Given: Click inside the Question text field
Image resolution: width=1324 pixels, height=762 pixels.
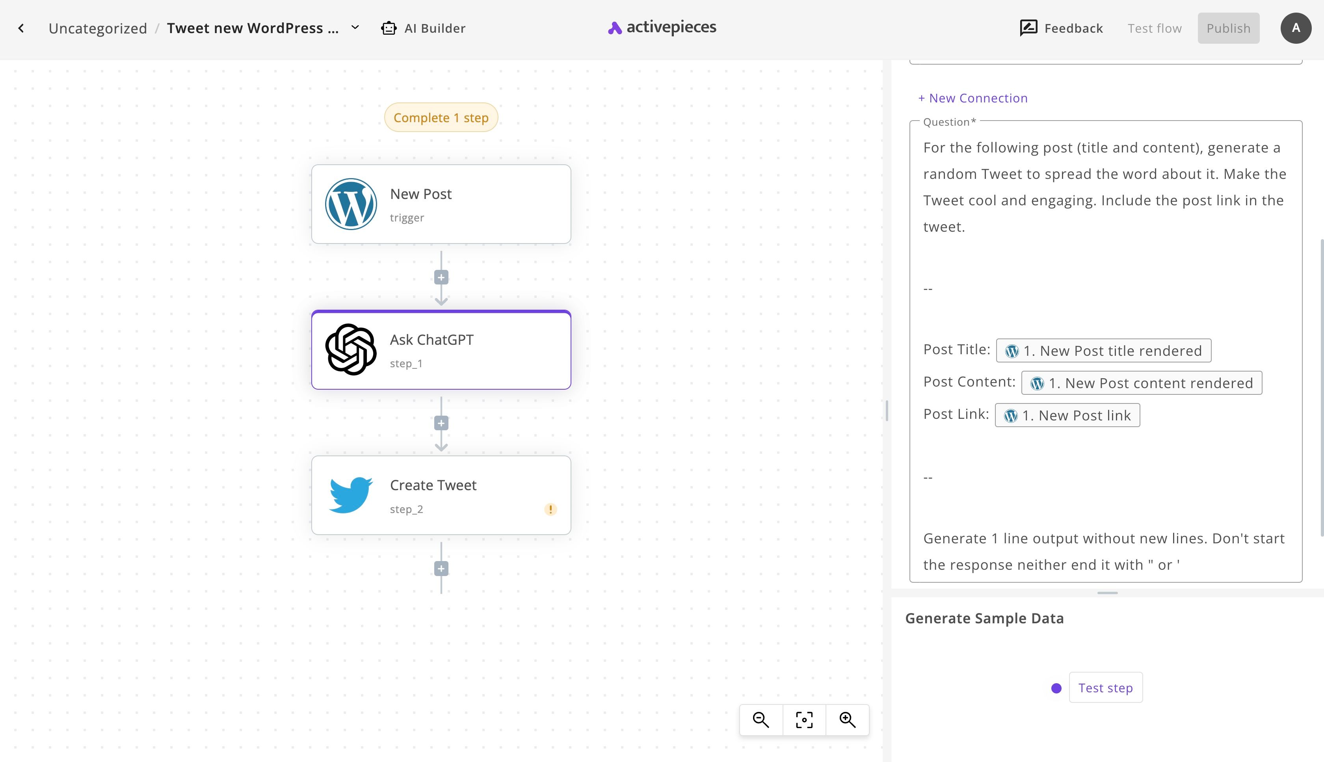Looking at the screenshot, I should (x=1106, y=351).
